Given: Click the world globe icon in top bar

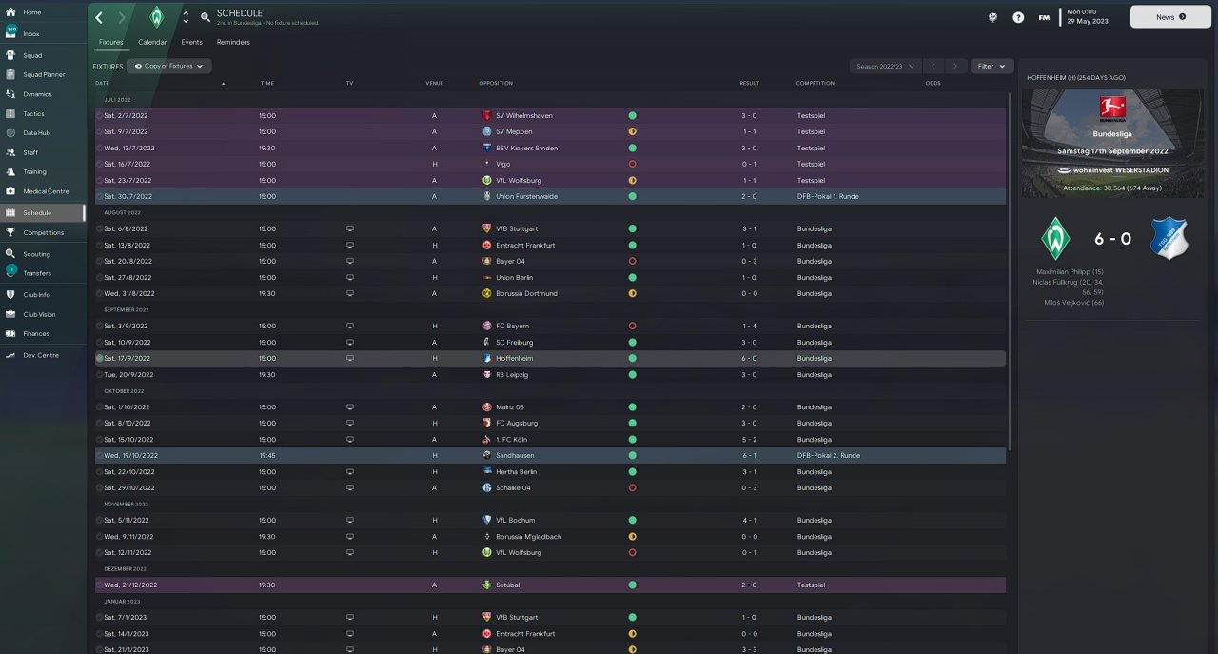Looking at the screenshot, I should point(993,17).
